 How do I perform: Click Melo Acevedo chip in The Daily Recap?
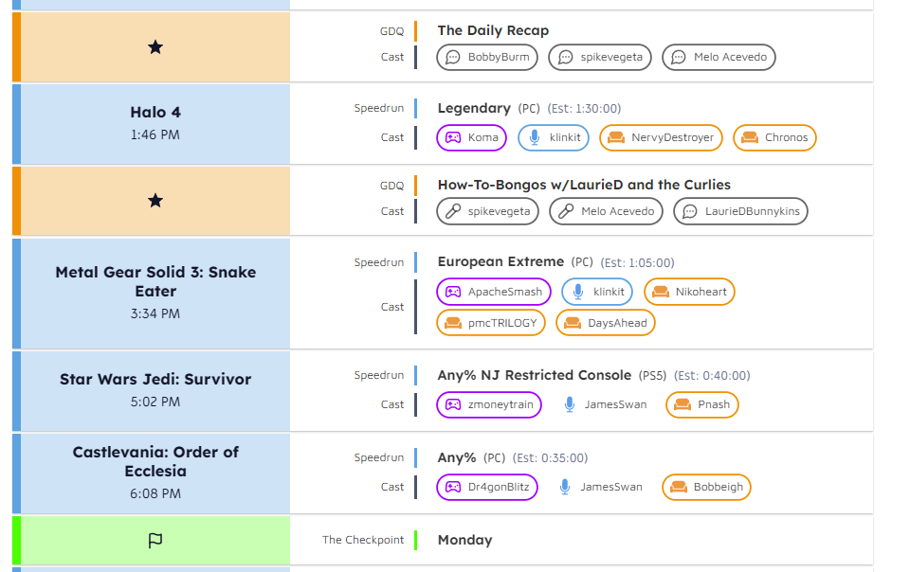pyautogui.click(x=719, y=58)
